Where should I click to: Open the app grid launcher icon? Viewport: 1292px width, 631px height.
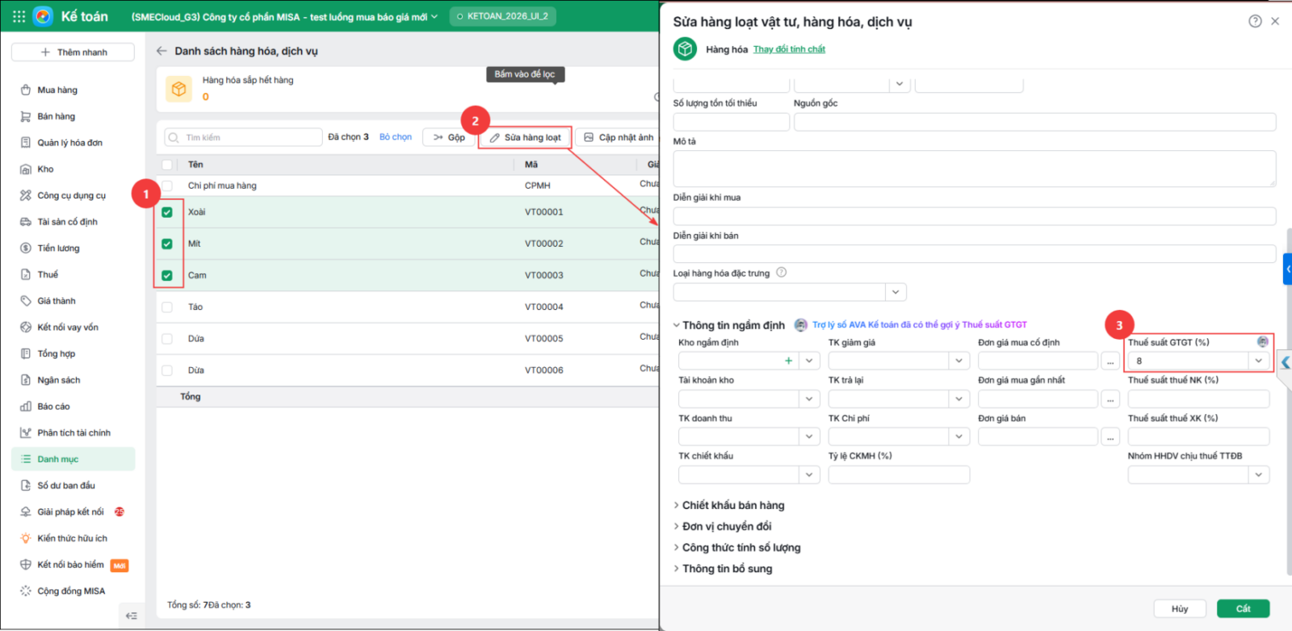click(x=19, y=16)
